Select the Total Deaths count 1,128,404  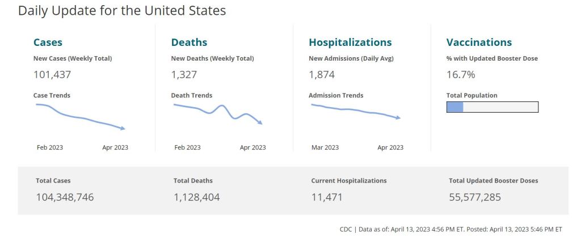pos(196,197)
